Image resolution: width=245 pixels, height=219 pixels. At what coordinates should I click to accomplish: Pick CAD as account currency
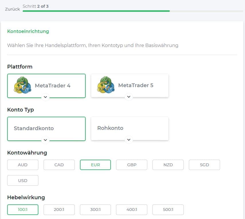[x=59, y=165]
